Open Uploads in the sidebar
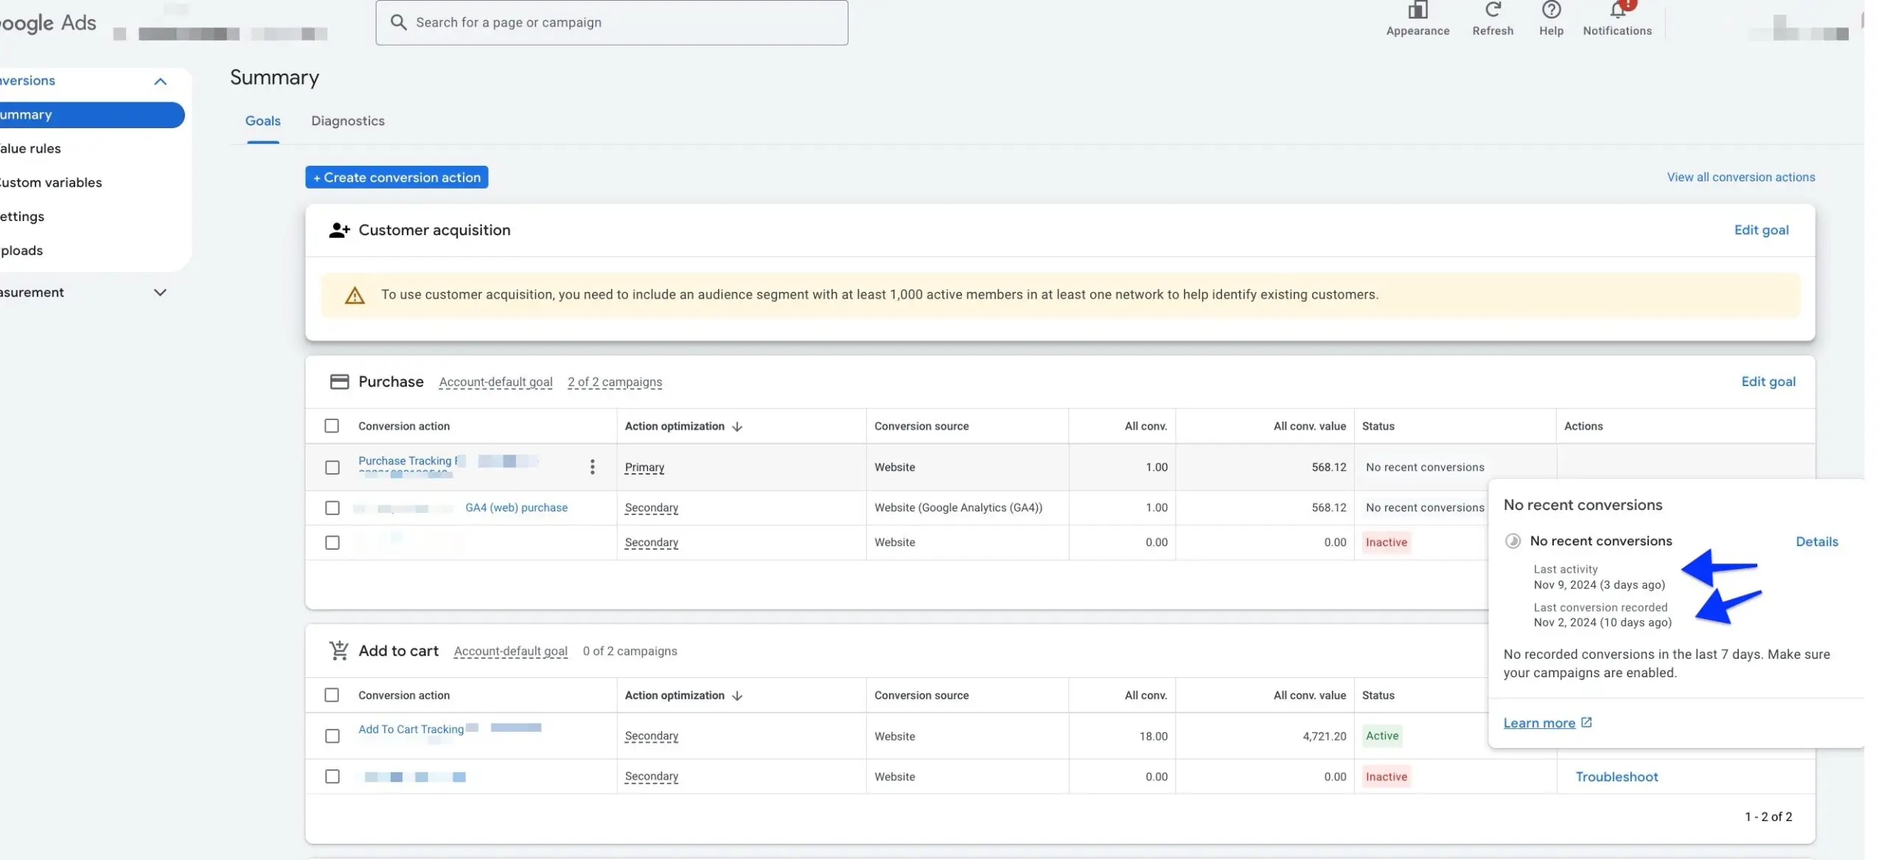This screenshot has height=860, width=1887. pyautogui.click(x=21, y=251)
